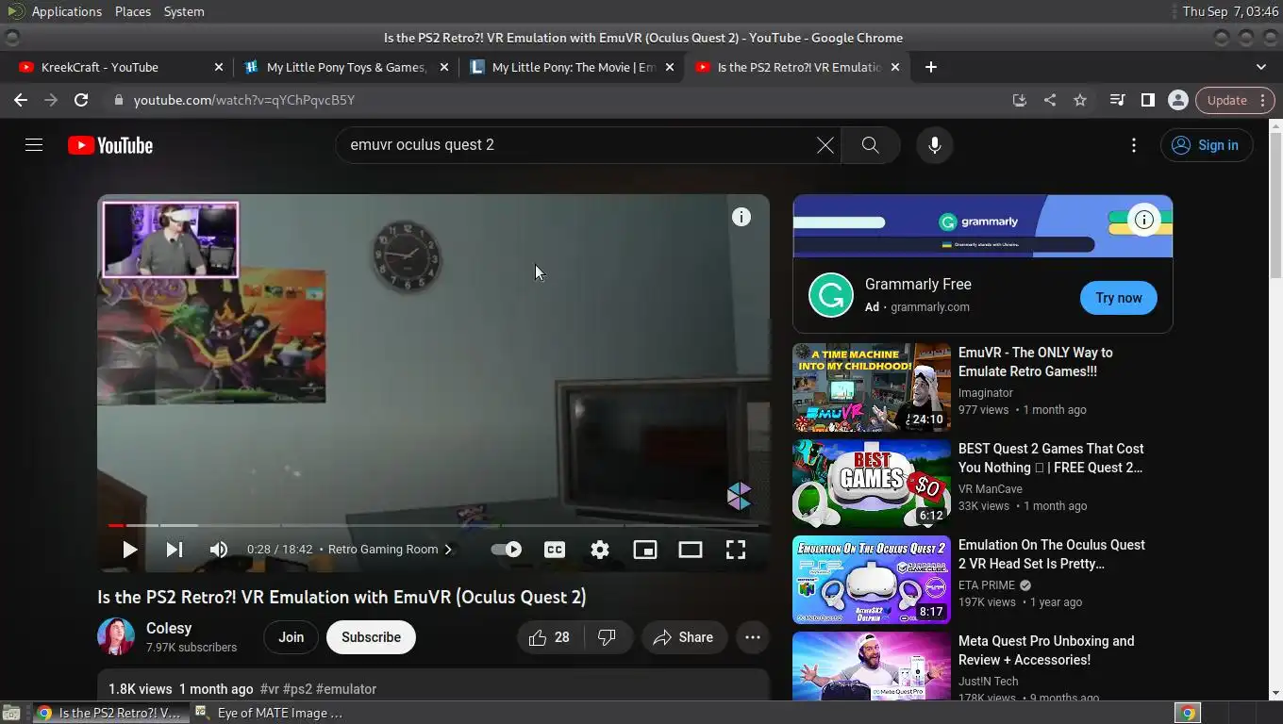Open the player settings gear

click(x=600, y=550)
